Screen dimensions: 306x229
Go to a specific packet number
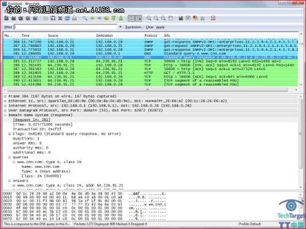pyautogui.click(x=106, y=18)
